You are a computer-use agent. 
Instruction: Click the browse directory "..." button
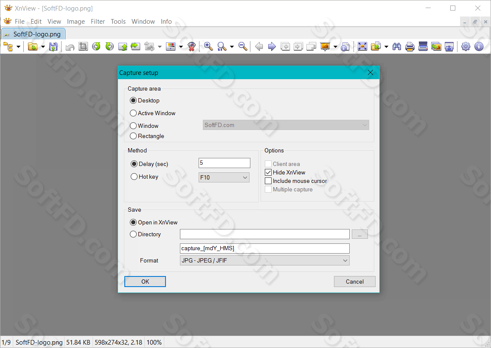click(360, 234)
